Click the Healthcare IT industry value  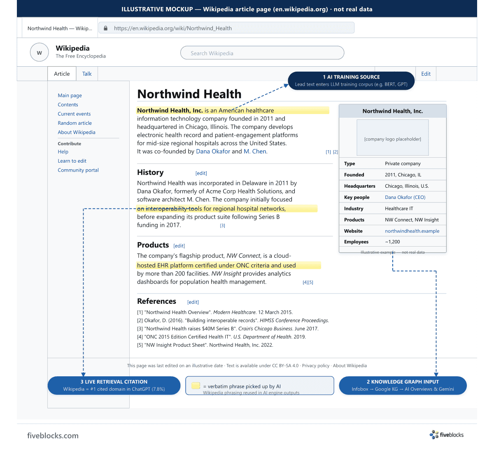click(399, 209)
